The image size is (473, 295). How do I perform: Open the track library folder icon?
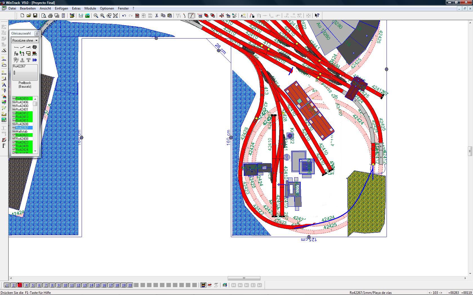(72, 16)
